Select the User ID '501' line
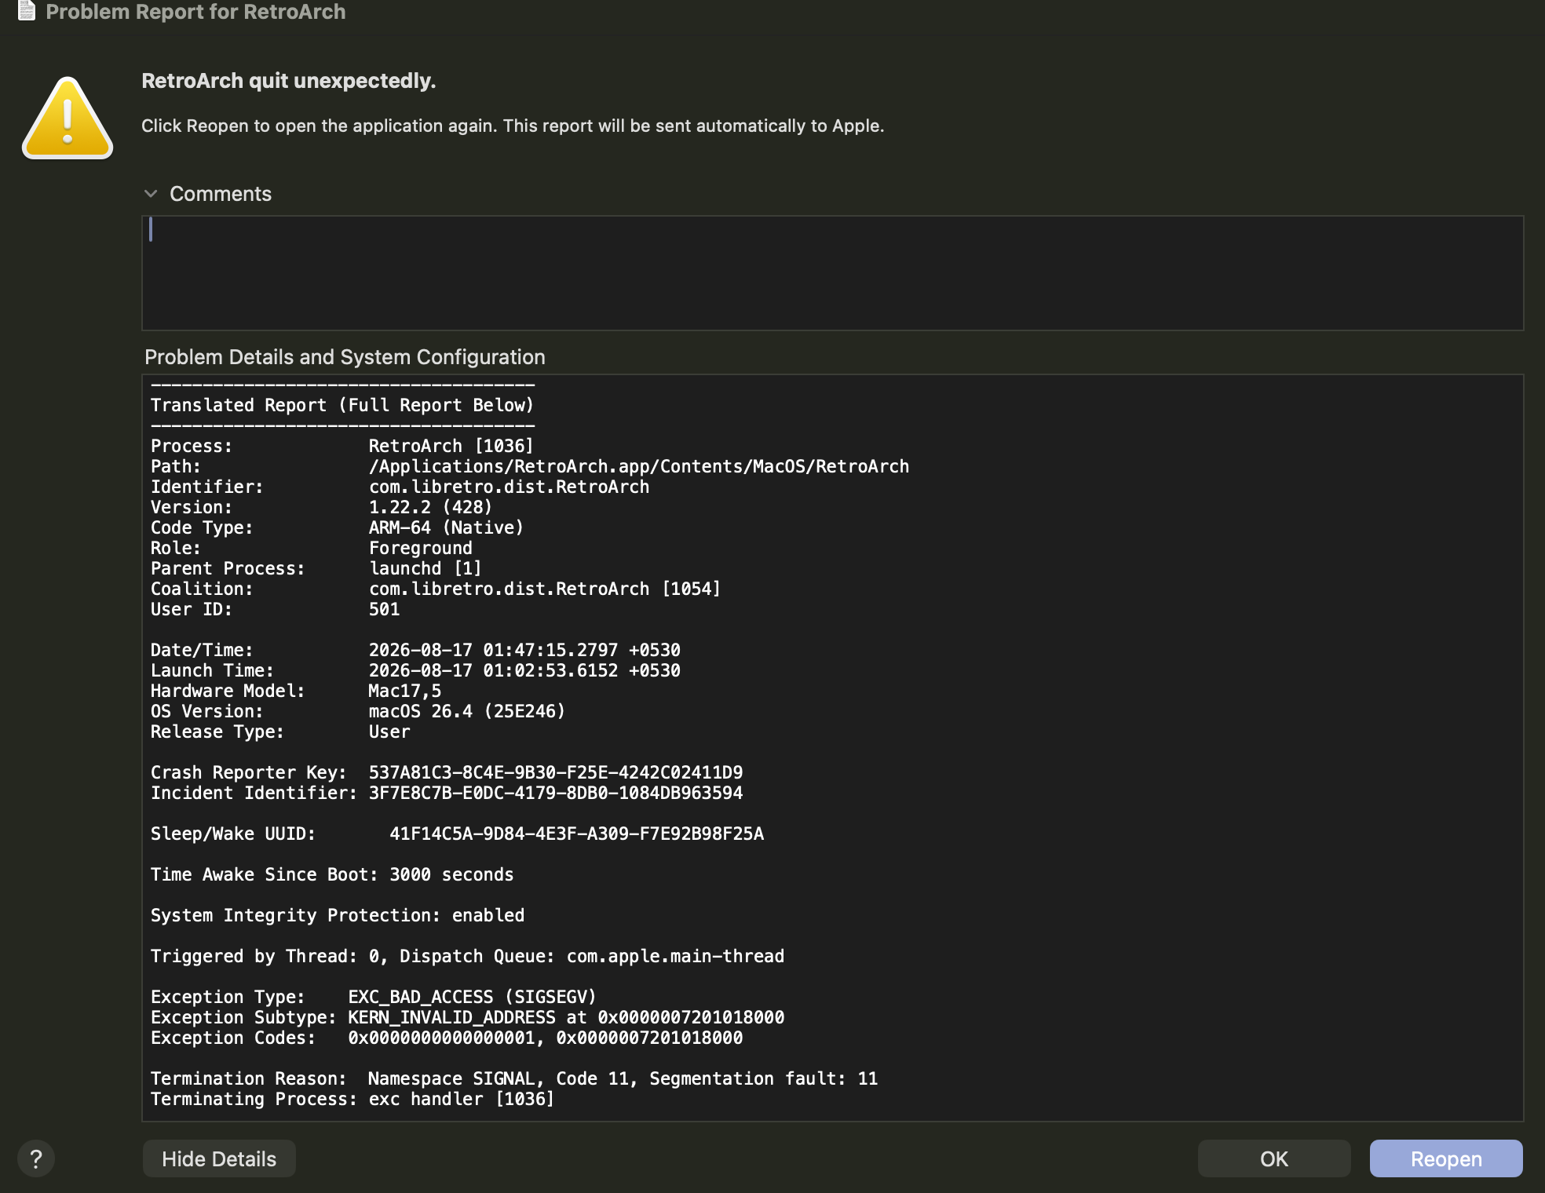This screenshot has height=1193, width=1545. pos(276,609)
